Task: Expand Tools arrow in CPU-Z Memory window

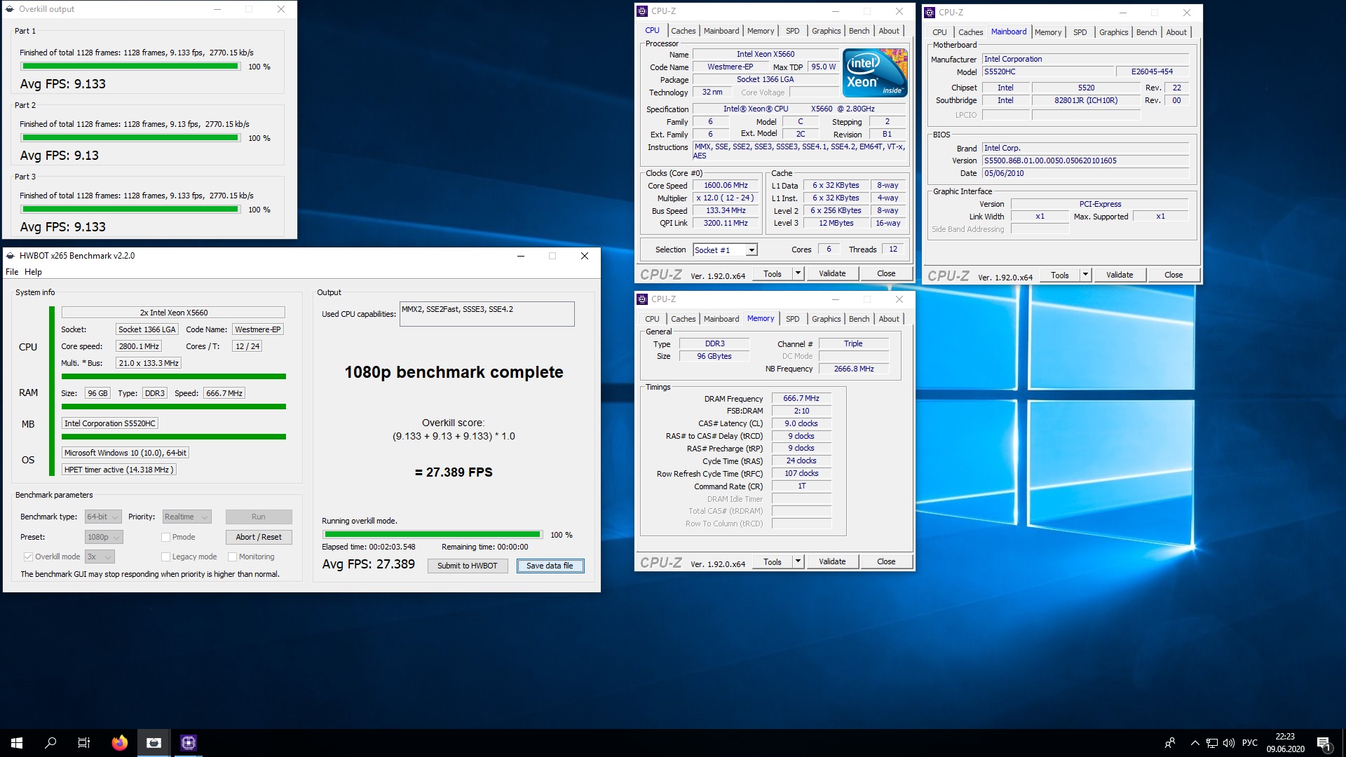Action: pos(798,562)
